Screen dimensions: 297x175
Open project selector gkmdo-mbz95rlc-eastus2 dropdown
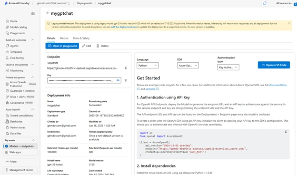(x=53, y=3)
